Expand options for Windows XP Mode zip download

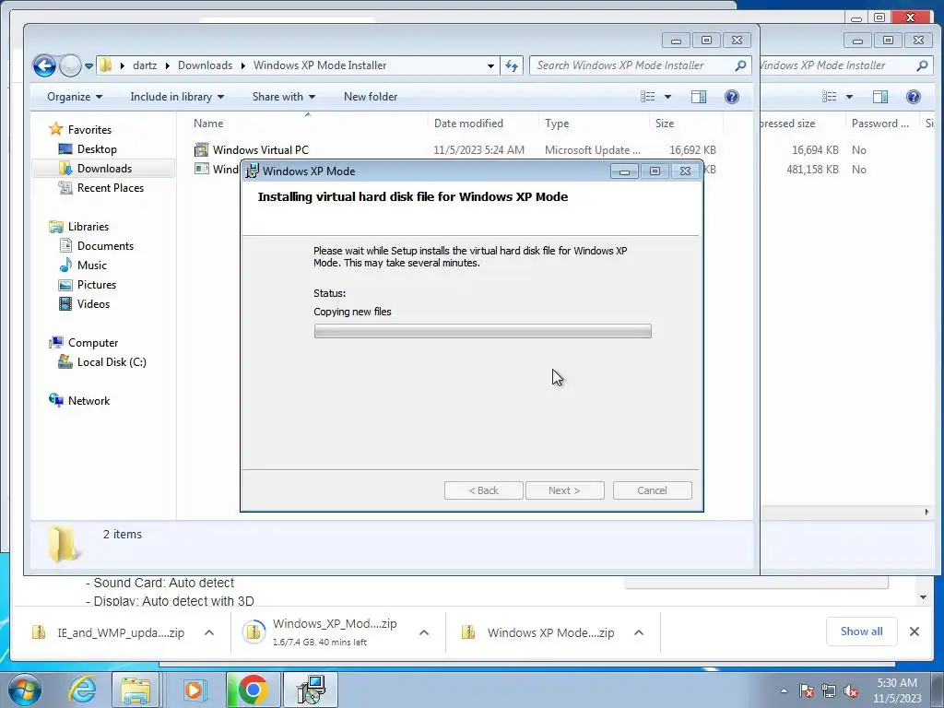click(x=639, y=632)
